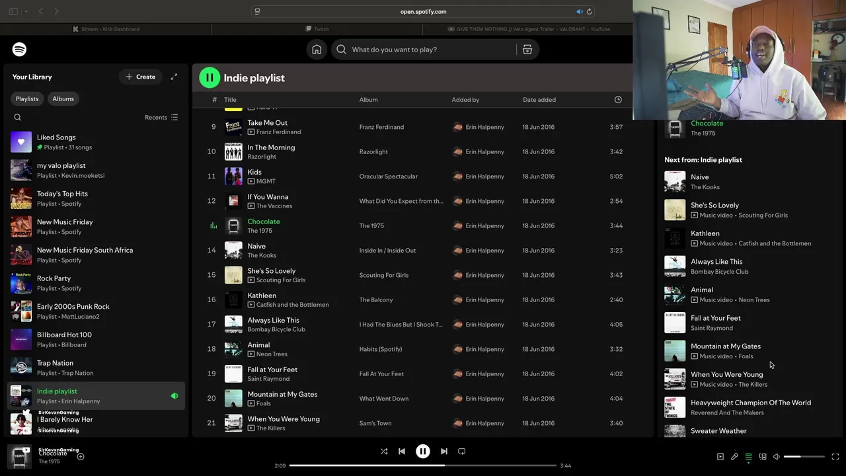Screen dimensions: 846x476
Task: Open Today's Top Hits playlist
Action: (x=96, y=198)
